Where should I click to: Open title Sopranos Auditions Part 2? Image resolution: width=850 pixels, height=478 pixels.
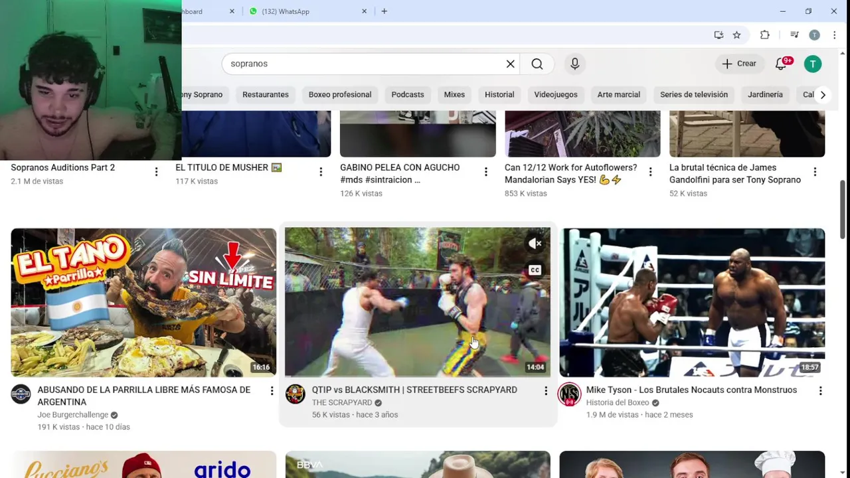[62, 167]
